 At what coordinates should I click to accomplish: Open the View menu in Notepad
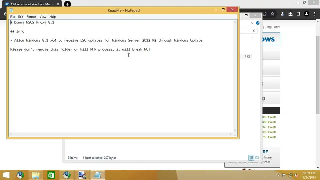coord(43,17)
